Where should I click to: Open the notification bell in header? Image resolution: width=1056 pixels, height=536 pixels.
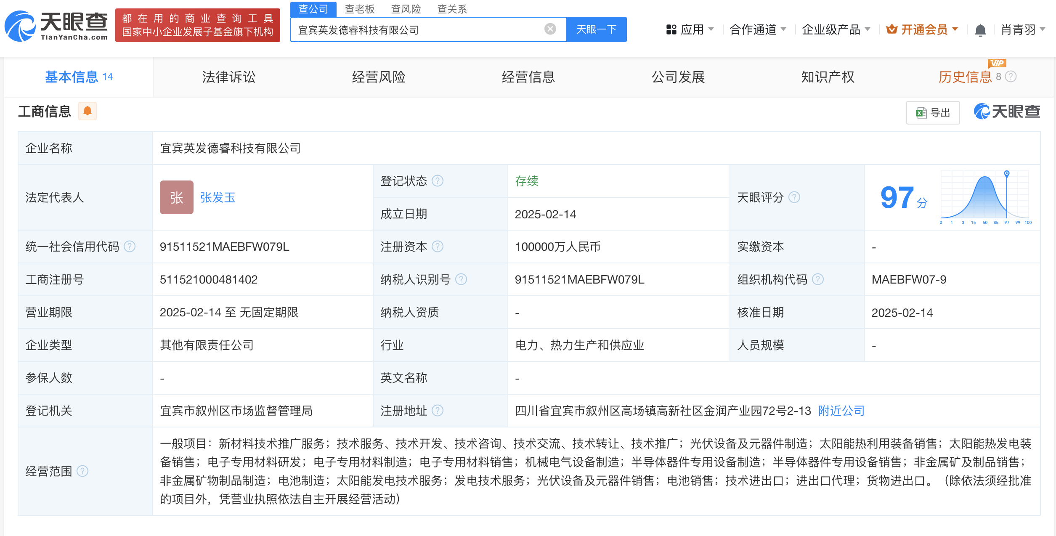[980, 30]
